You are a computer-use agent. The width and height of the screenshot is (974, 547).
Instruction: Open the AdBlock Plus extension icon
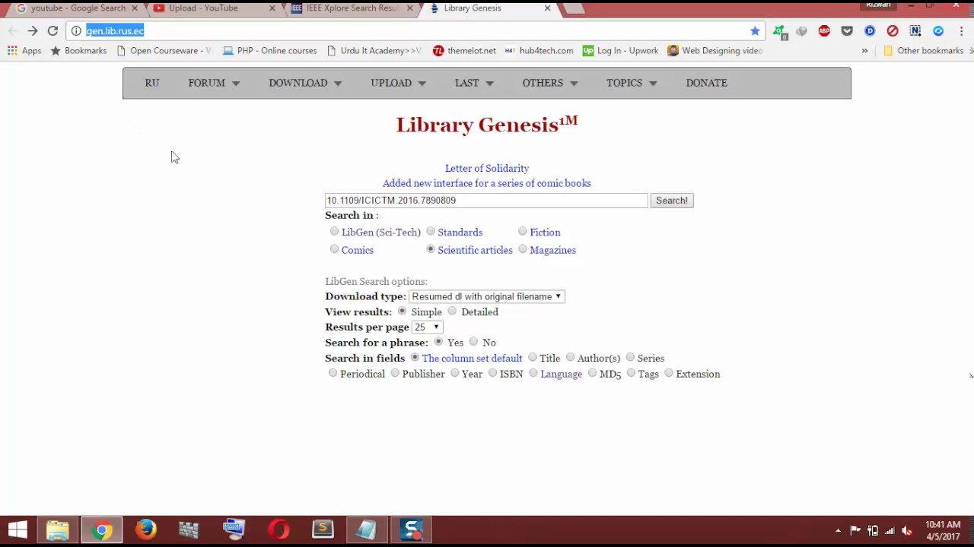824,30
